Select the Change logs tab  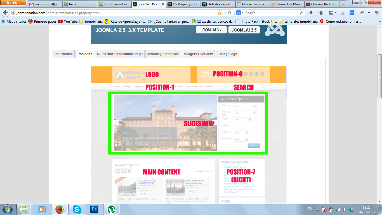pos(227,54)
